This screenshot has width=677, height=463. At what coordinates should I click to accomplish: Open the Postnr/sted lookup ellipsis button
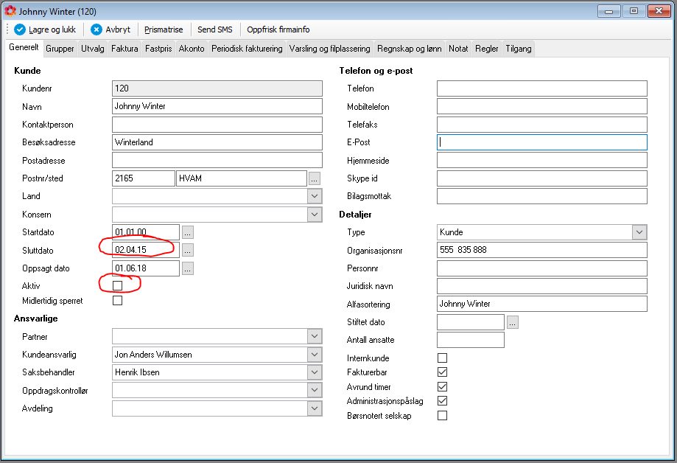(315, 178)
